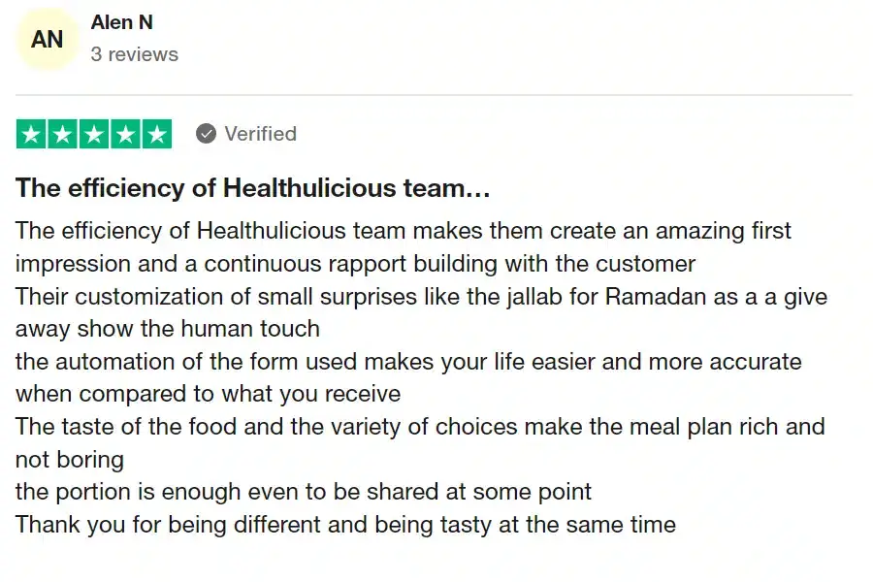Viewport: 873px width, 582px height.
Task: Click the "not boring" text line
Action: pyautogui.click(x=69, y=460)
